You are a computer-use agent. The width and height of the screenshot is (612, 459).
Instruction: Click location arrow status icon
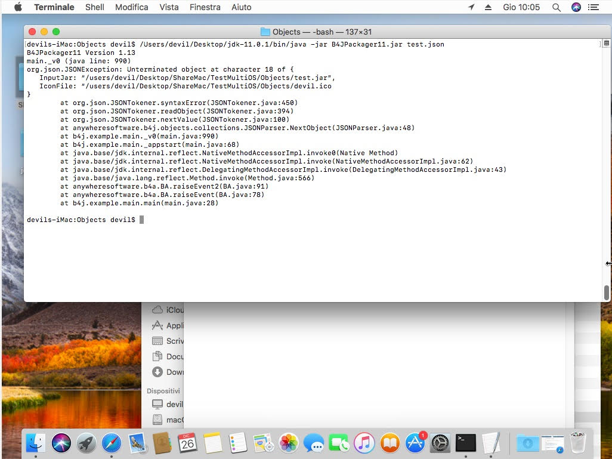click(471, 7)
